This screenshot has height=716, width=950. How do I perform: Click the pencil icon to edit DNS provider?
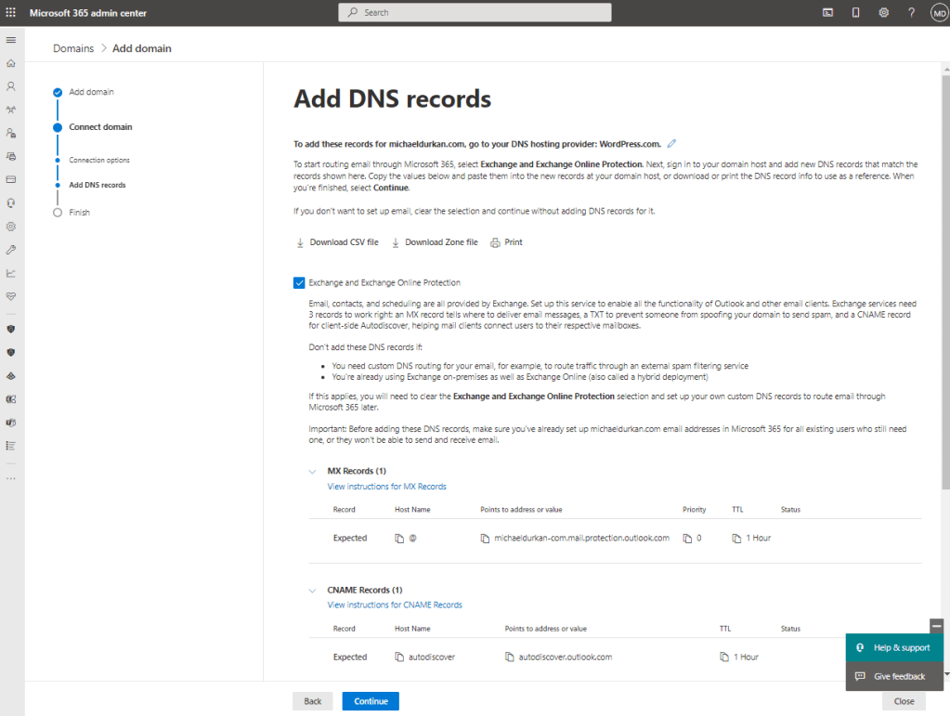pos(672,144)
